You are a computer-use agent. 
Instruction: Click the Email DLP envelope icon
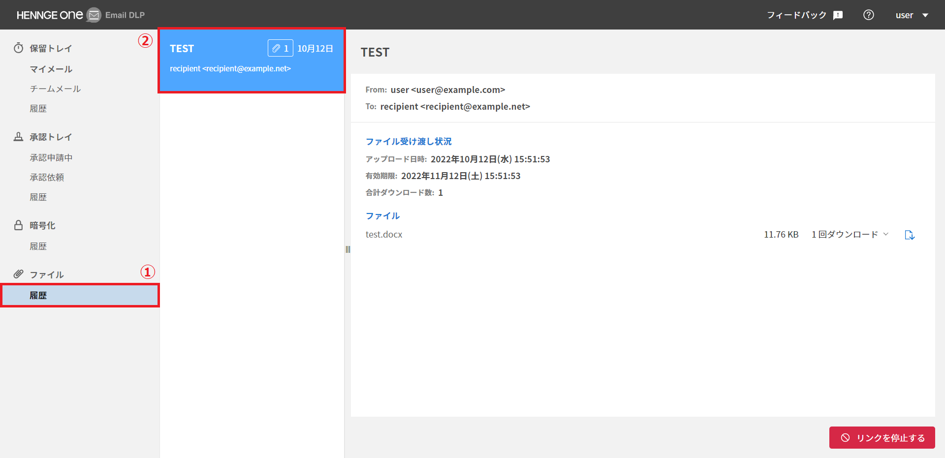(94, 15)
